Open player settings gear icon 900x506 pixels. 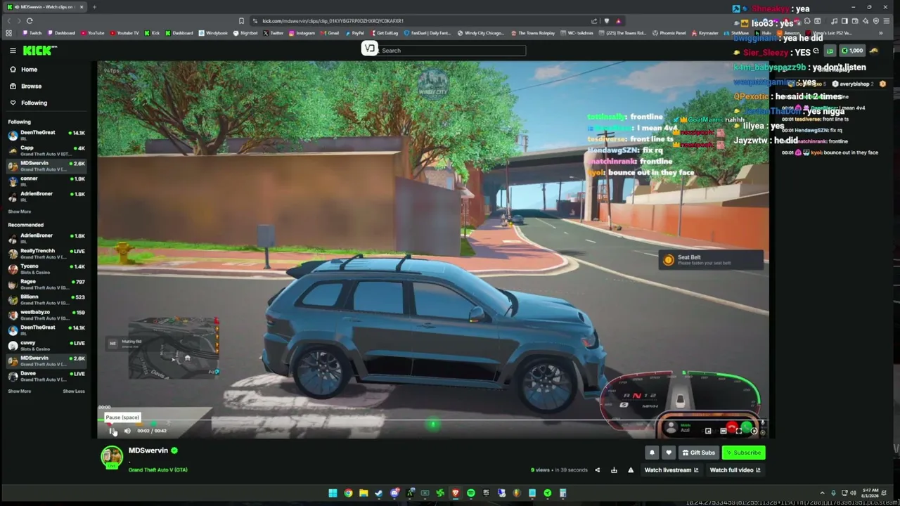pyautogui.click(x=754, y=431)
